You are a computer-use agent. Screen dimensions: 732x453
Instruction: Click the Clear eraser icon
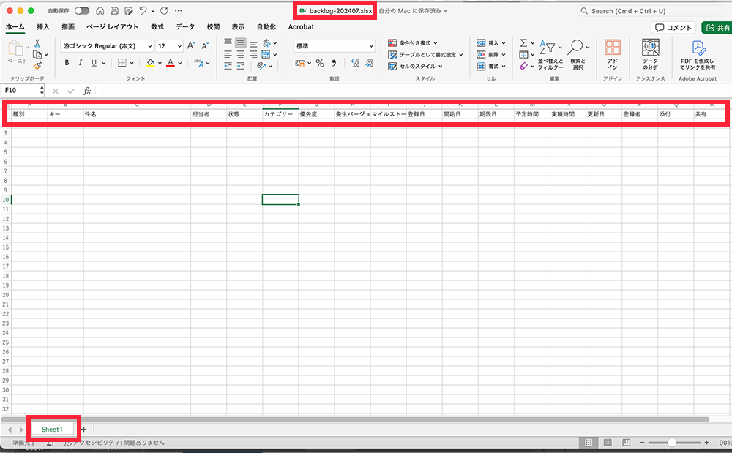coord(524,67)
